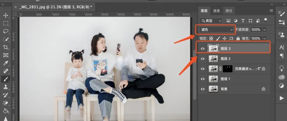Image resolution: width=287 pixels, height=121 pixels.
Task: Toggle the layer filtering on/off switch
Action: (265, 20)
